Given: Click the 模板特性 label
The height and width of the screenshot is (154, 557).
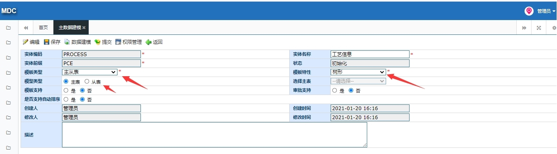Looking at the screenshot, I should (x=302, y=72).
